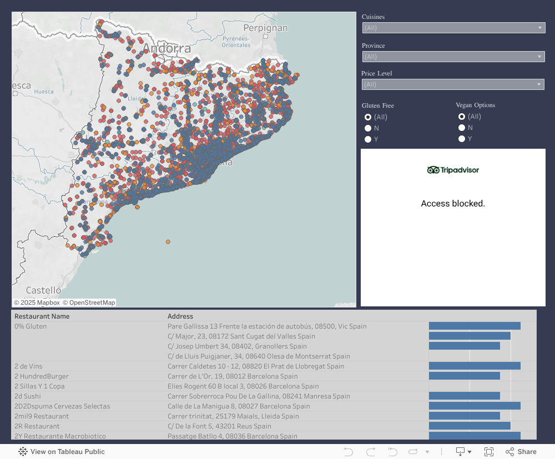Viewport: 555px width, 459px height.
Task: Click the Redo arrow icon
Action: pyautogui.click(x=371, y=452)
